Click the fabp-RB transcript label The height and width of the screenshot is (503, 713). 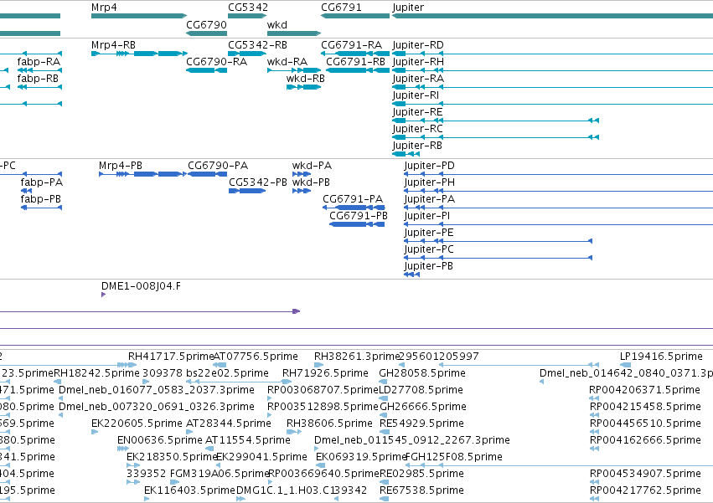(x=38, y=79)
